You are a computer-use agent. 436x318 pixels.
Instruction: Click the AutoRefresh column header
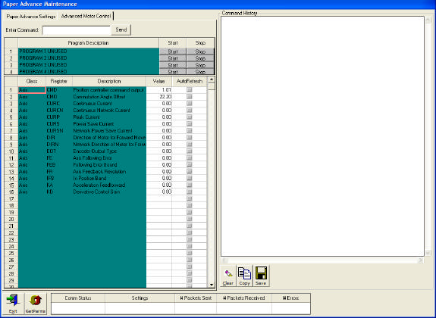tap(190, 81)
